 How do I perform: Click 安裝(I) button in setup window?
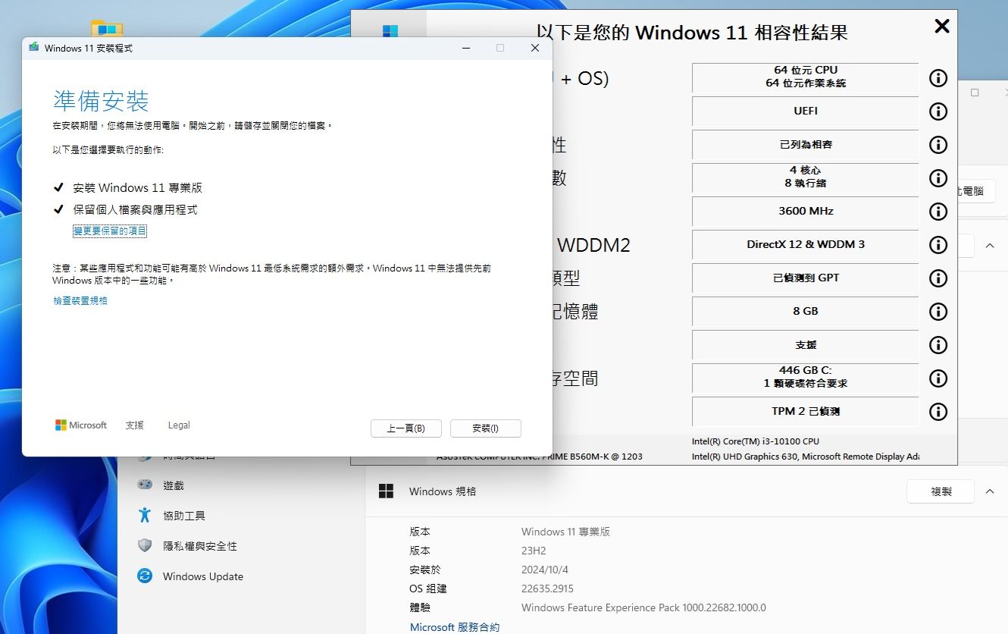click(486, 428)
